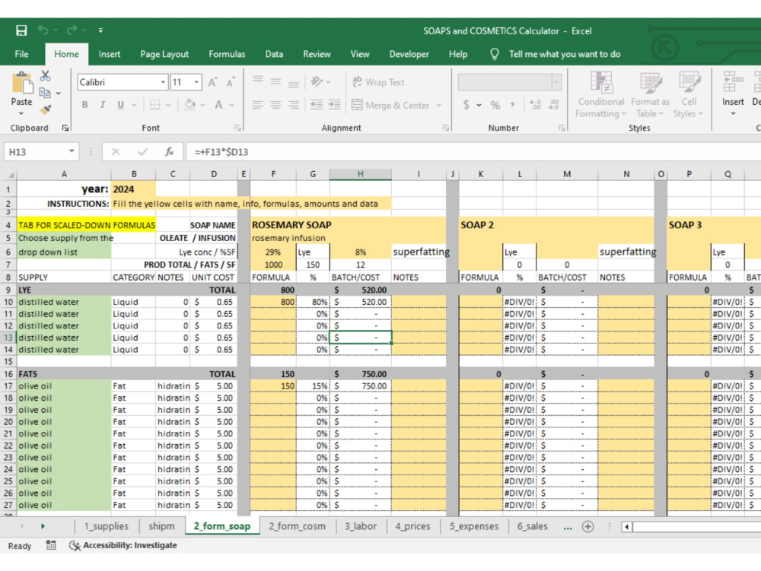
Task: Increase font size with larger A icon
Action: [x=212, y=82]
